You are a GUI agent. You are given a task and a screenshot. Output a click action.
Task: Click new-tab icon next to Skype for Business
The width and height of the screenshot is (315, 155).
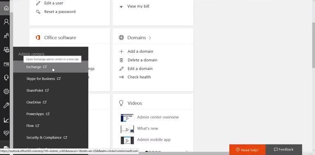click(x=59, y=79)
